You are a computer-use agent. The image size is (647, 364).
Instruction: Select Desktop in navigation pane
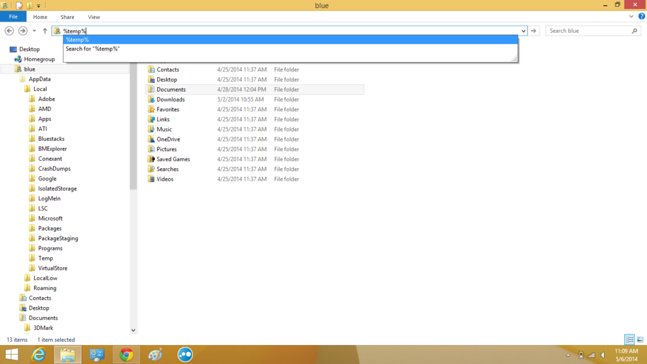point(29,49)
